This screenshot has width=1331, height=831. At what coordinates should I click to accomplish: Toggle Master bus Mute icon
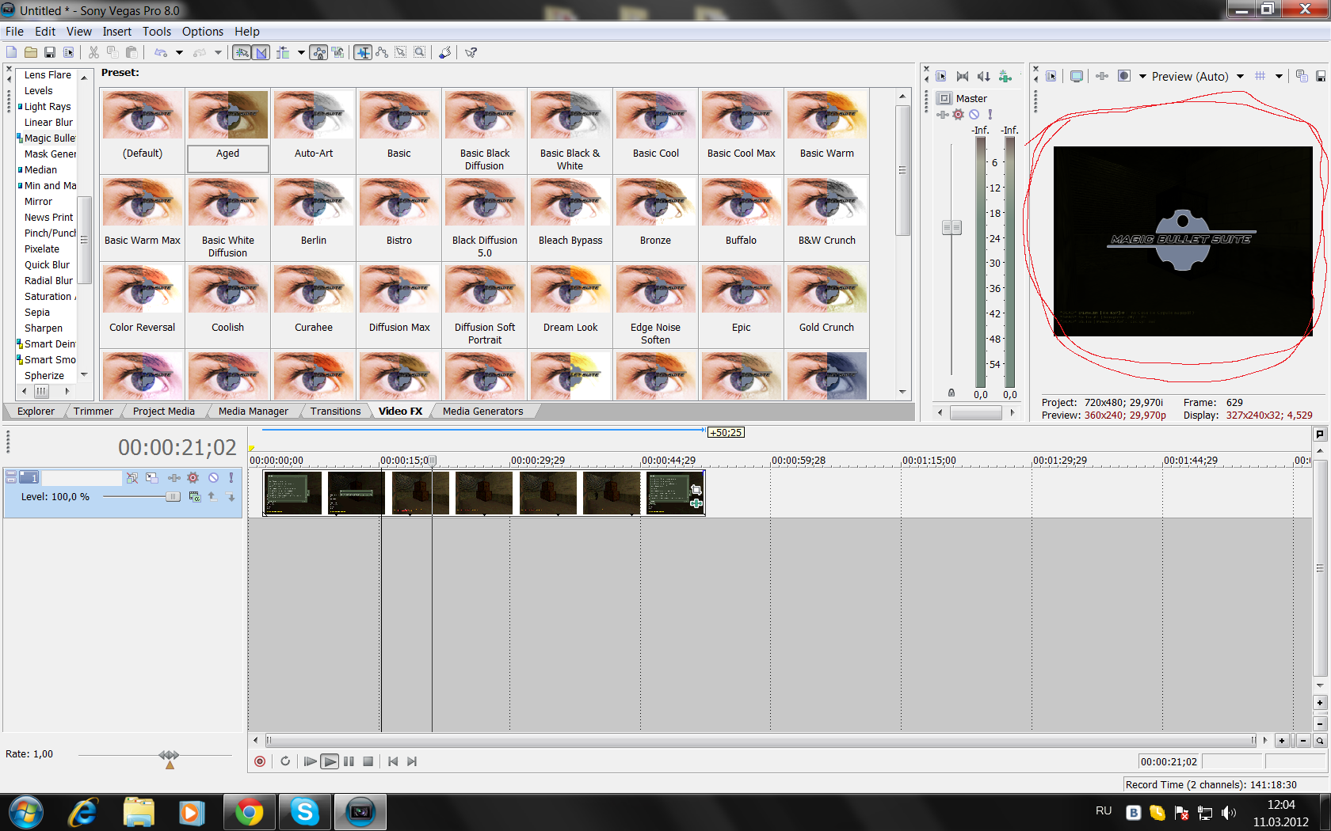click(x=974, y=115)
